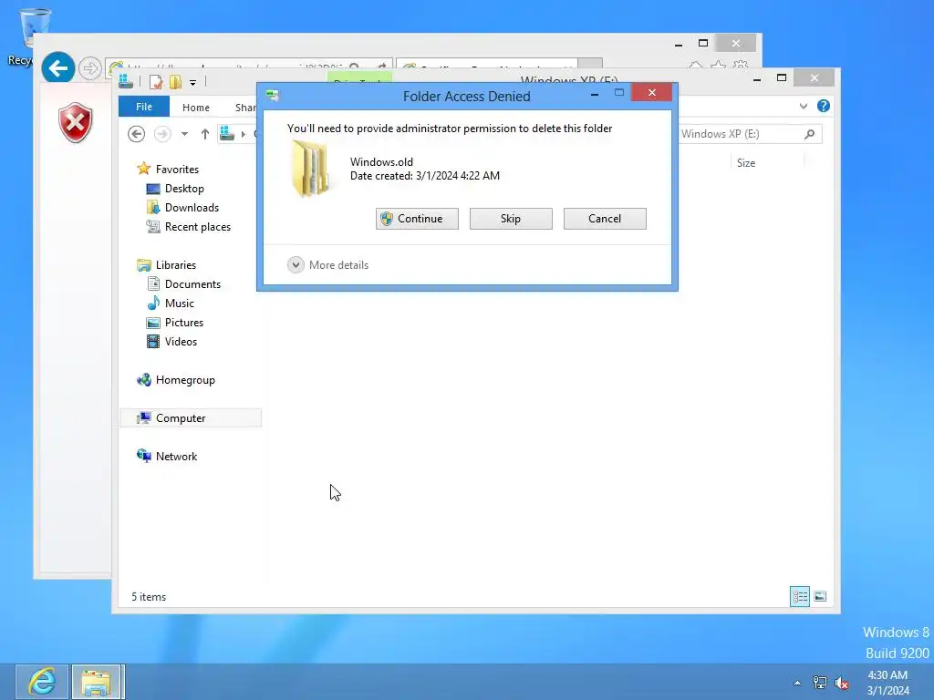The width and height of the screenshot is (934, 700).
Task: Open Explorer Help question mark icon
Action: 824,106
